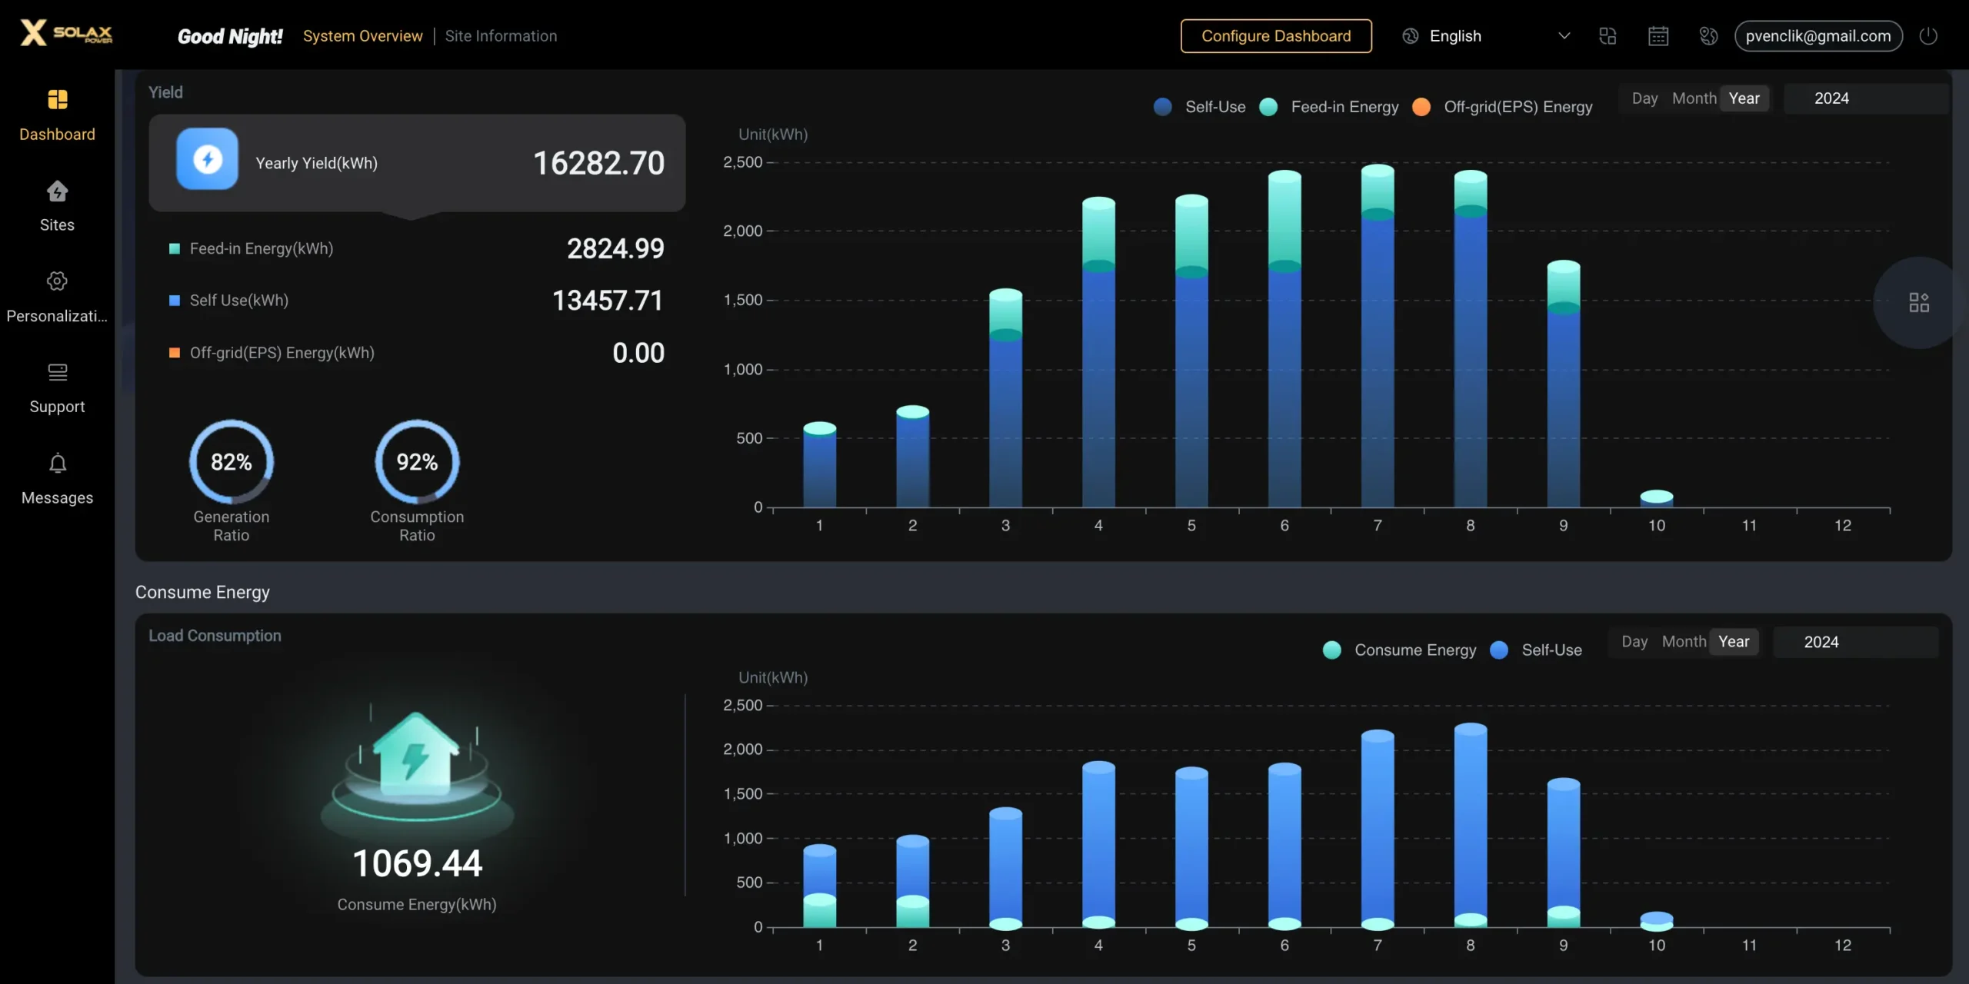Select Year view in Load Consumption chart

[1734, 642]
